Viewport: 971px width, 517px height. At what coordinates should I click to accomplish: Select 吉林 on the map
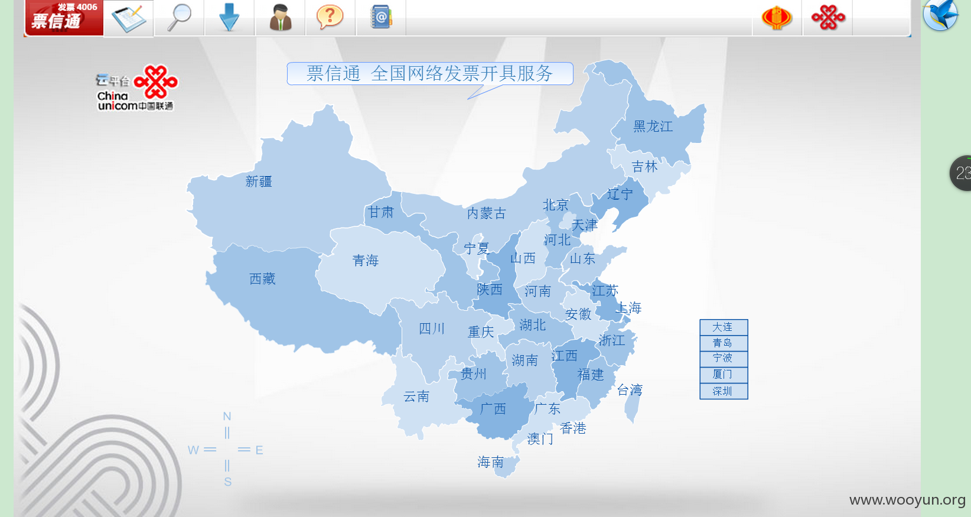click(x=644, y=167)
